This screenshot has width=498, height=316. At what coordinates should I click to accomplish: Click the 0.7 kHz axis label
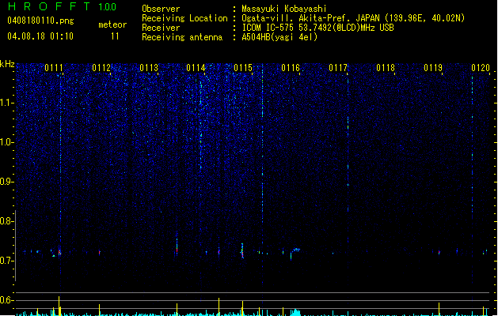click(7, 261)
